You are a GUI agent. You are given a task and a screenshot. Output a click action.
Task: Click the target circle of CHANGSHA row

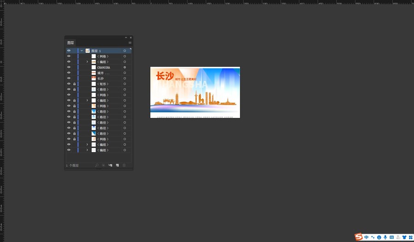click(x=125, y=67)
